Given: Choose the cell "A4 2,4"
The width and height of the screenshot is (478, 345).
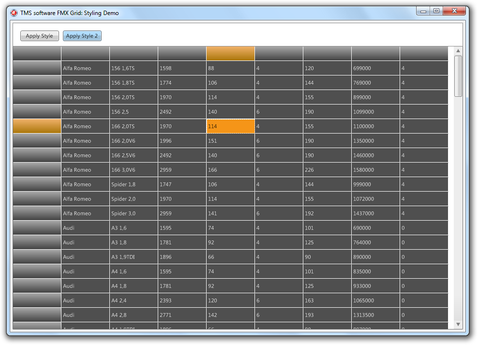Looking at the screenshot, I should tap(134, 300).
